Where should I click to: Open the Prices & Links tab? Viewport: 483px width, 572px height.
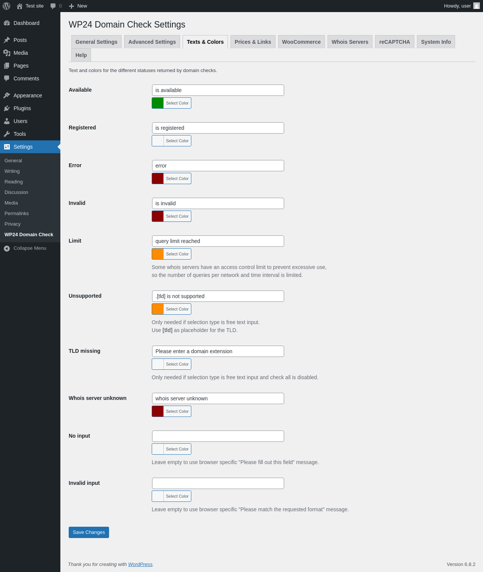click(253, 42)
